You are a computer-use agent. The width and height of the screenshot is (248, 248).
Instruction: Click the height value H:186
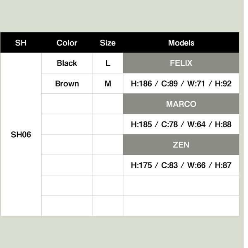pyautogui.click(x=141, y=83)
